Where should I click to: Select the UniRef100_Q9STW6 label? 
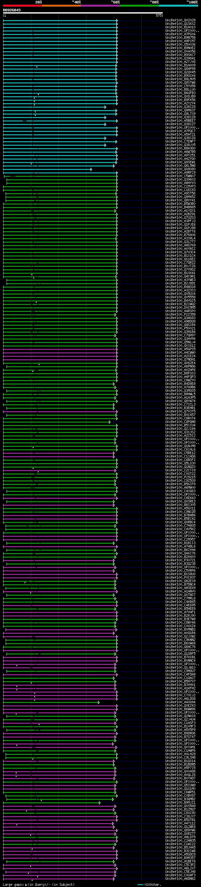click(180, 83)
